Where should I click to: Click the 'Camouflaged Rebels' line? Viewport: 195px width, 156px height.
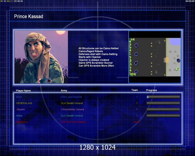click(x=91, y=51)
